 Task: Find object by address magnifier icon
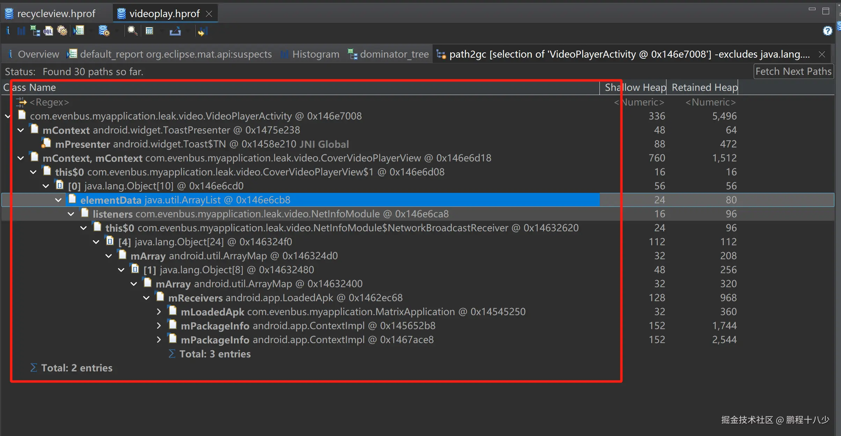coord(132,31)
